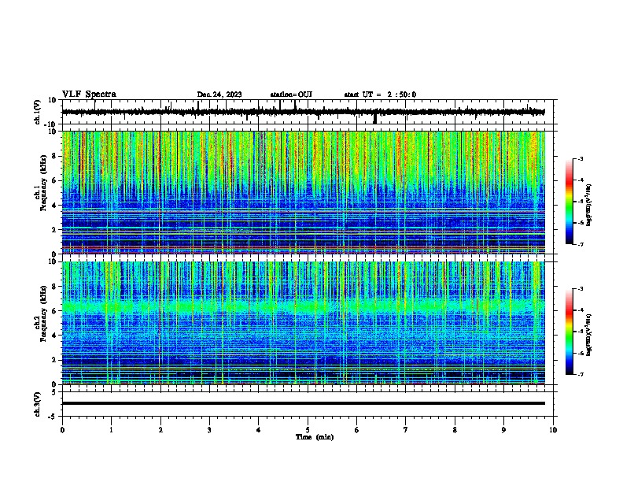Click the ch.2 color bar label log(PSD)
The image size is (623, 482).
click(588, 335)
